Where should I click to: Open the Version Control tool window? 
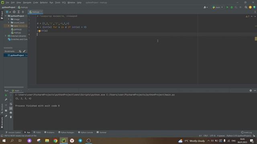pos(13,132)
